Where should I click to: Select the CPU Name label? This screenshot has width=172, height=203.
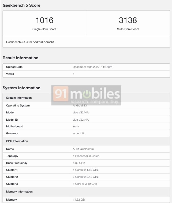[x=10, y=149]
